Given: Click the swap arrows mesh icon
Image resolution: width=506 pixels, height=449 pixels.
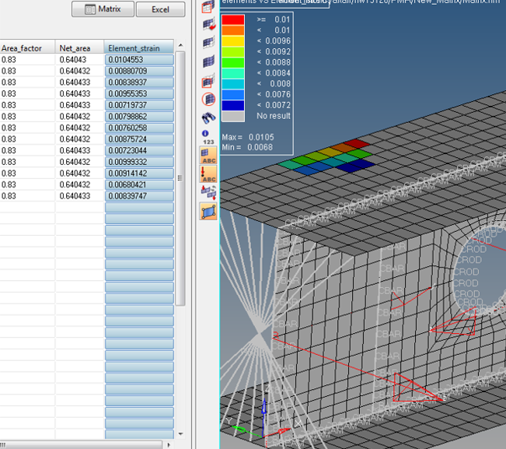Looking at the screenshot, I should click(208, 192).
